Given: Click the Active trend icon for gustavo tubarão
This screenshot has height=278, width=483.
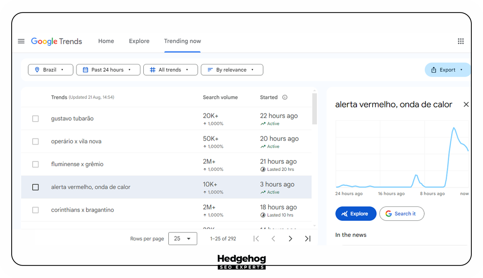Looking at the screenshot, I should click(263, 124).
